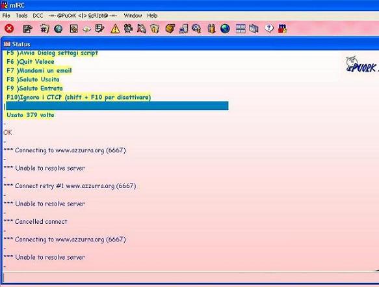Click the open book toolbar icon
Viewport: 379px width, 287px height.
pyautogui.click(x=86, y=29)
